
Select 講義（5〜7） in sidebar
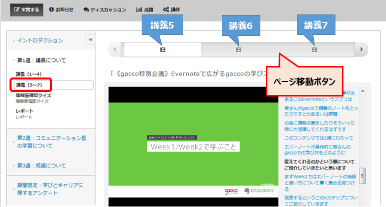pos(54,85)
